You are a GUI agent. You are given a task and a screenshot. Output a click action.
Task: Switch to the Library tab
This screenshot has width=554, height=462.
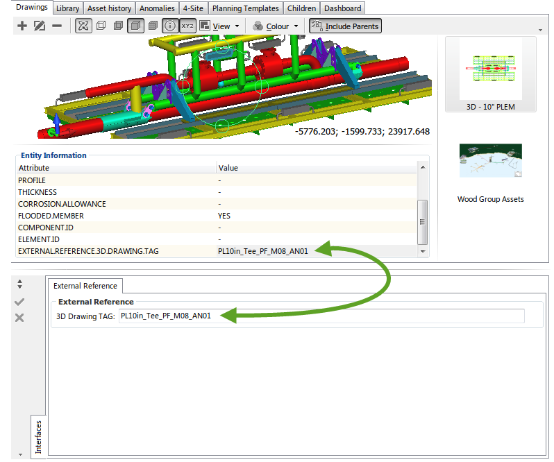pos(68,8)
